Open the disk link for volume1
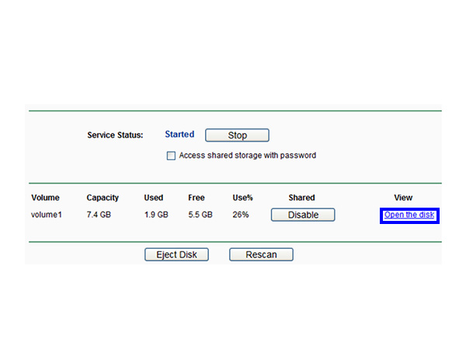 [409, 215]
